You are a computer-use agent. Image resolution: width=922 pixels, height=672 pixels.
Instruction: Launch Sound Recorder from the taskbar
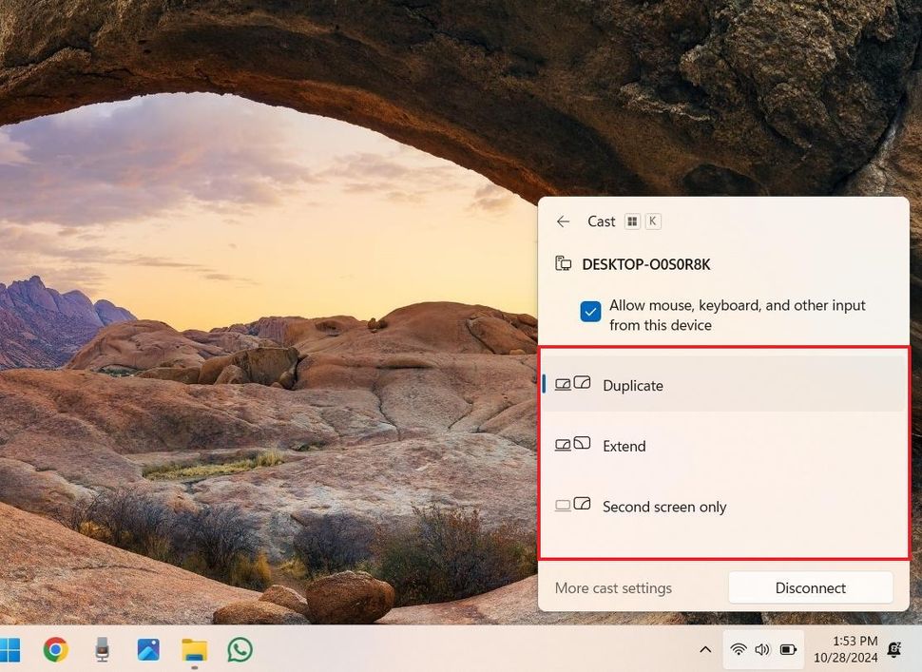[x=102, y=649]
